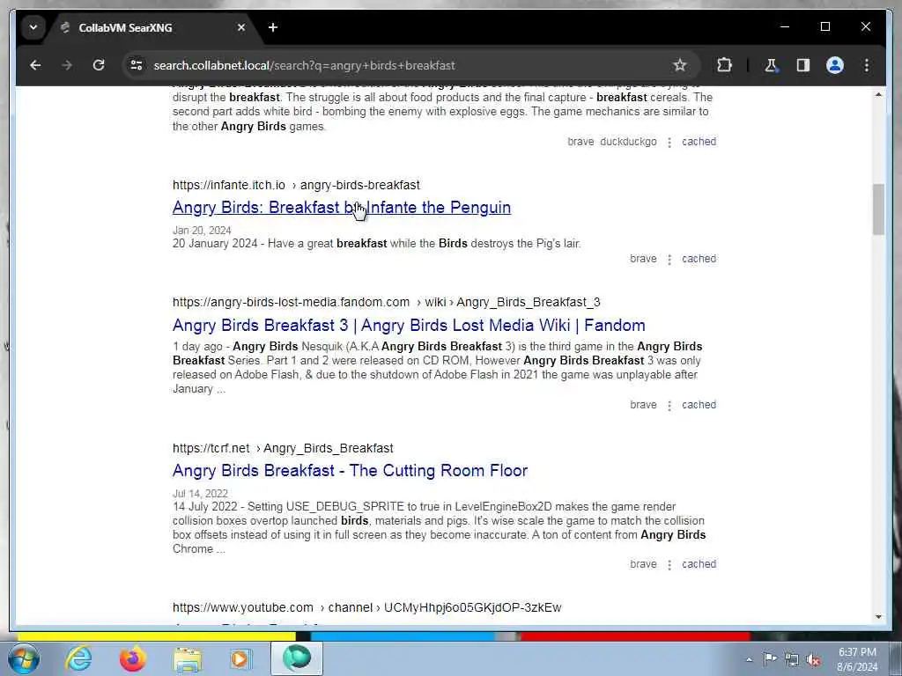Open Angry Birds: Breakfast by Infante the Penguin
902x676 pixels.
[x=342, y=208]
